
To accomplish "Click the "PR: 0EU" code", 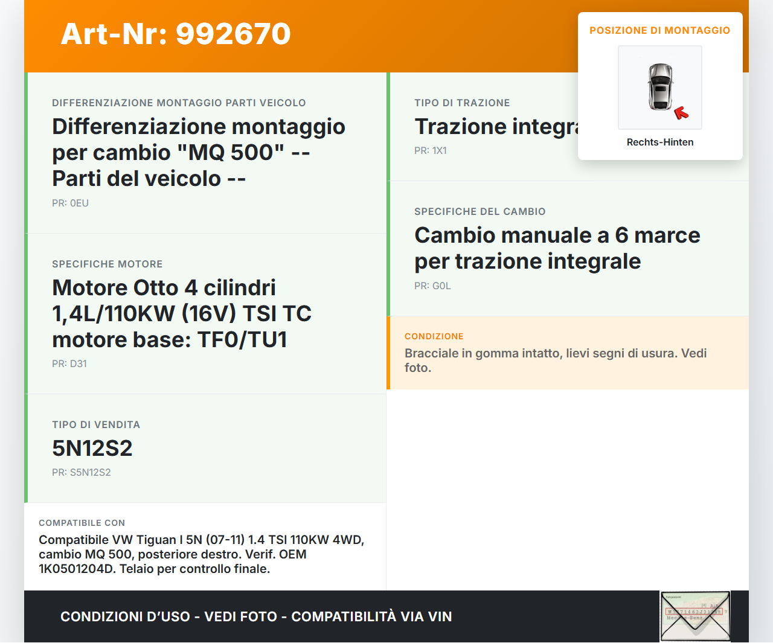I will point(70,203).
